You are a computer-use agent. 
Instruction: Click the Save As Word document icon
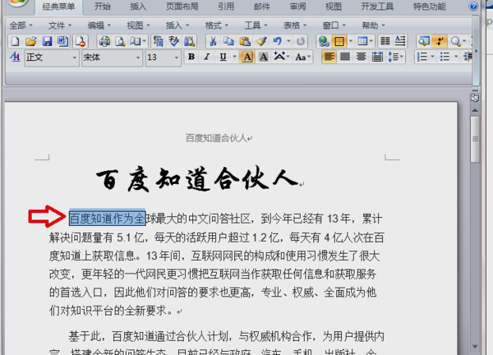click(63, 41)
